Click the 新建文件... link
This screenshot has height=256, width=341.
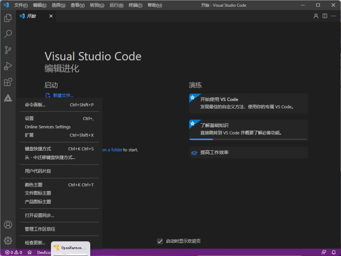click(x=63, y=96)
